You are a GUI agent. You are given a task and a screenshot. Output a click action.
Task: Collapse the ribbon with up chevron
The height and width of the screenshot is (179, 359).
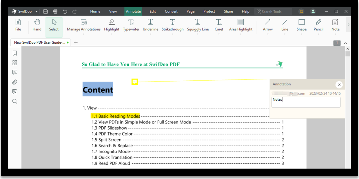[x=345, y=43]
